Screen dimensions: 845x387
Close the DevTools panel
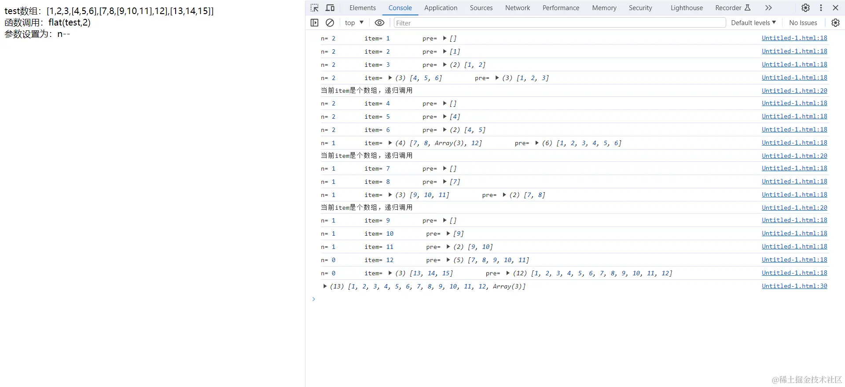[835, 8]
